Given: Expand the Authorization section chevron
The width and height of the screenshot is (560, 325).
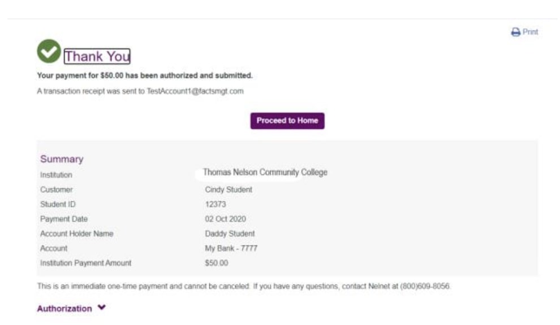Looking at the screenshot, I should pos(101,308).
